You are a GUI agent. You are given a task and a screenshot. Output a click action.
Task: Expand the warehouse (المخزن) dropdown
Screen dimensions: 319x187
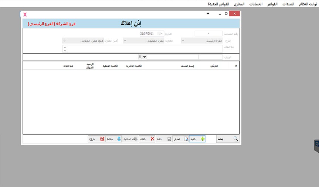(x=125, y=41)
